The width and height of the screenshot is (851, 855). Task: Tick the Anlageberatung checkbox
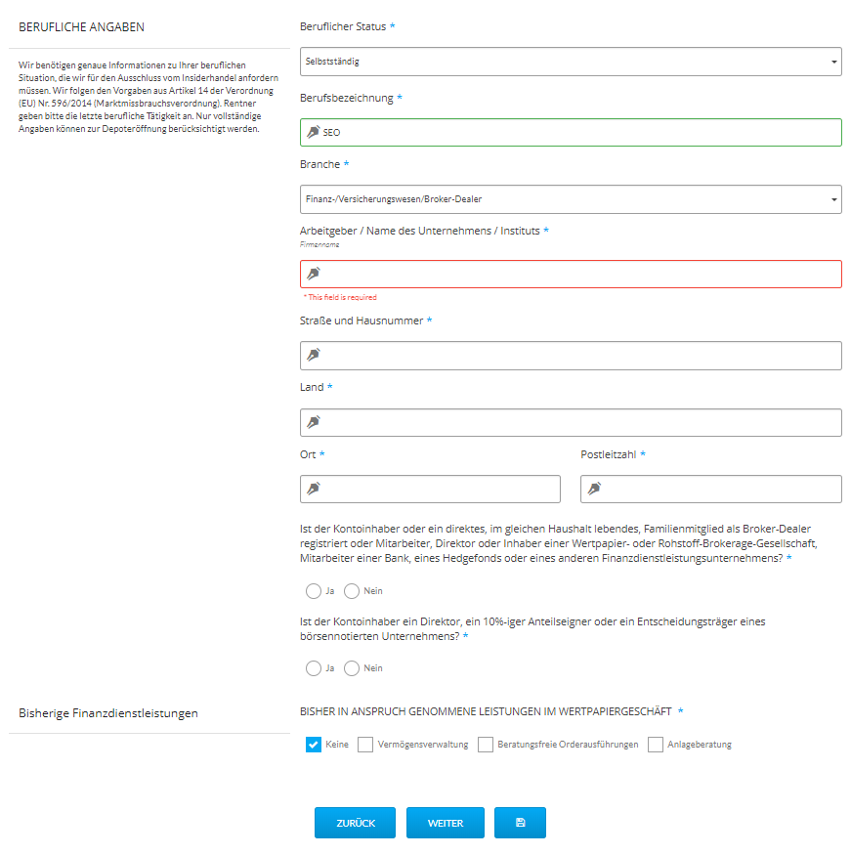point(656,745)
